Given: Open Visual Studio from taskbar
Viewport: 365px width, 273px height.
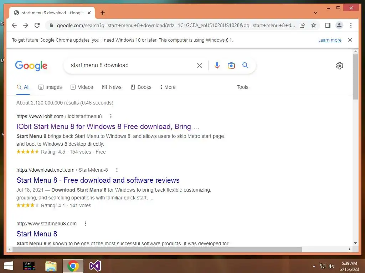Looking at the screenshot, I should 95,266.
